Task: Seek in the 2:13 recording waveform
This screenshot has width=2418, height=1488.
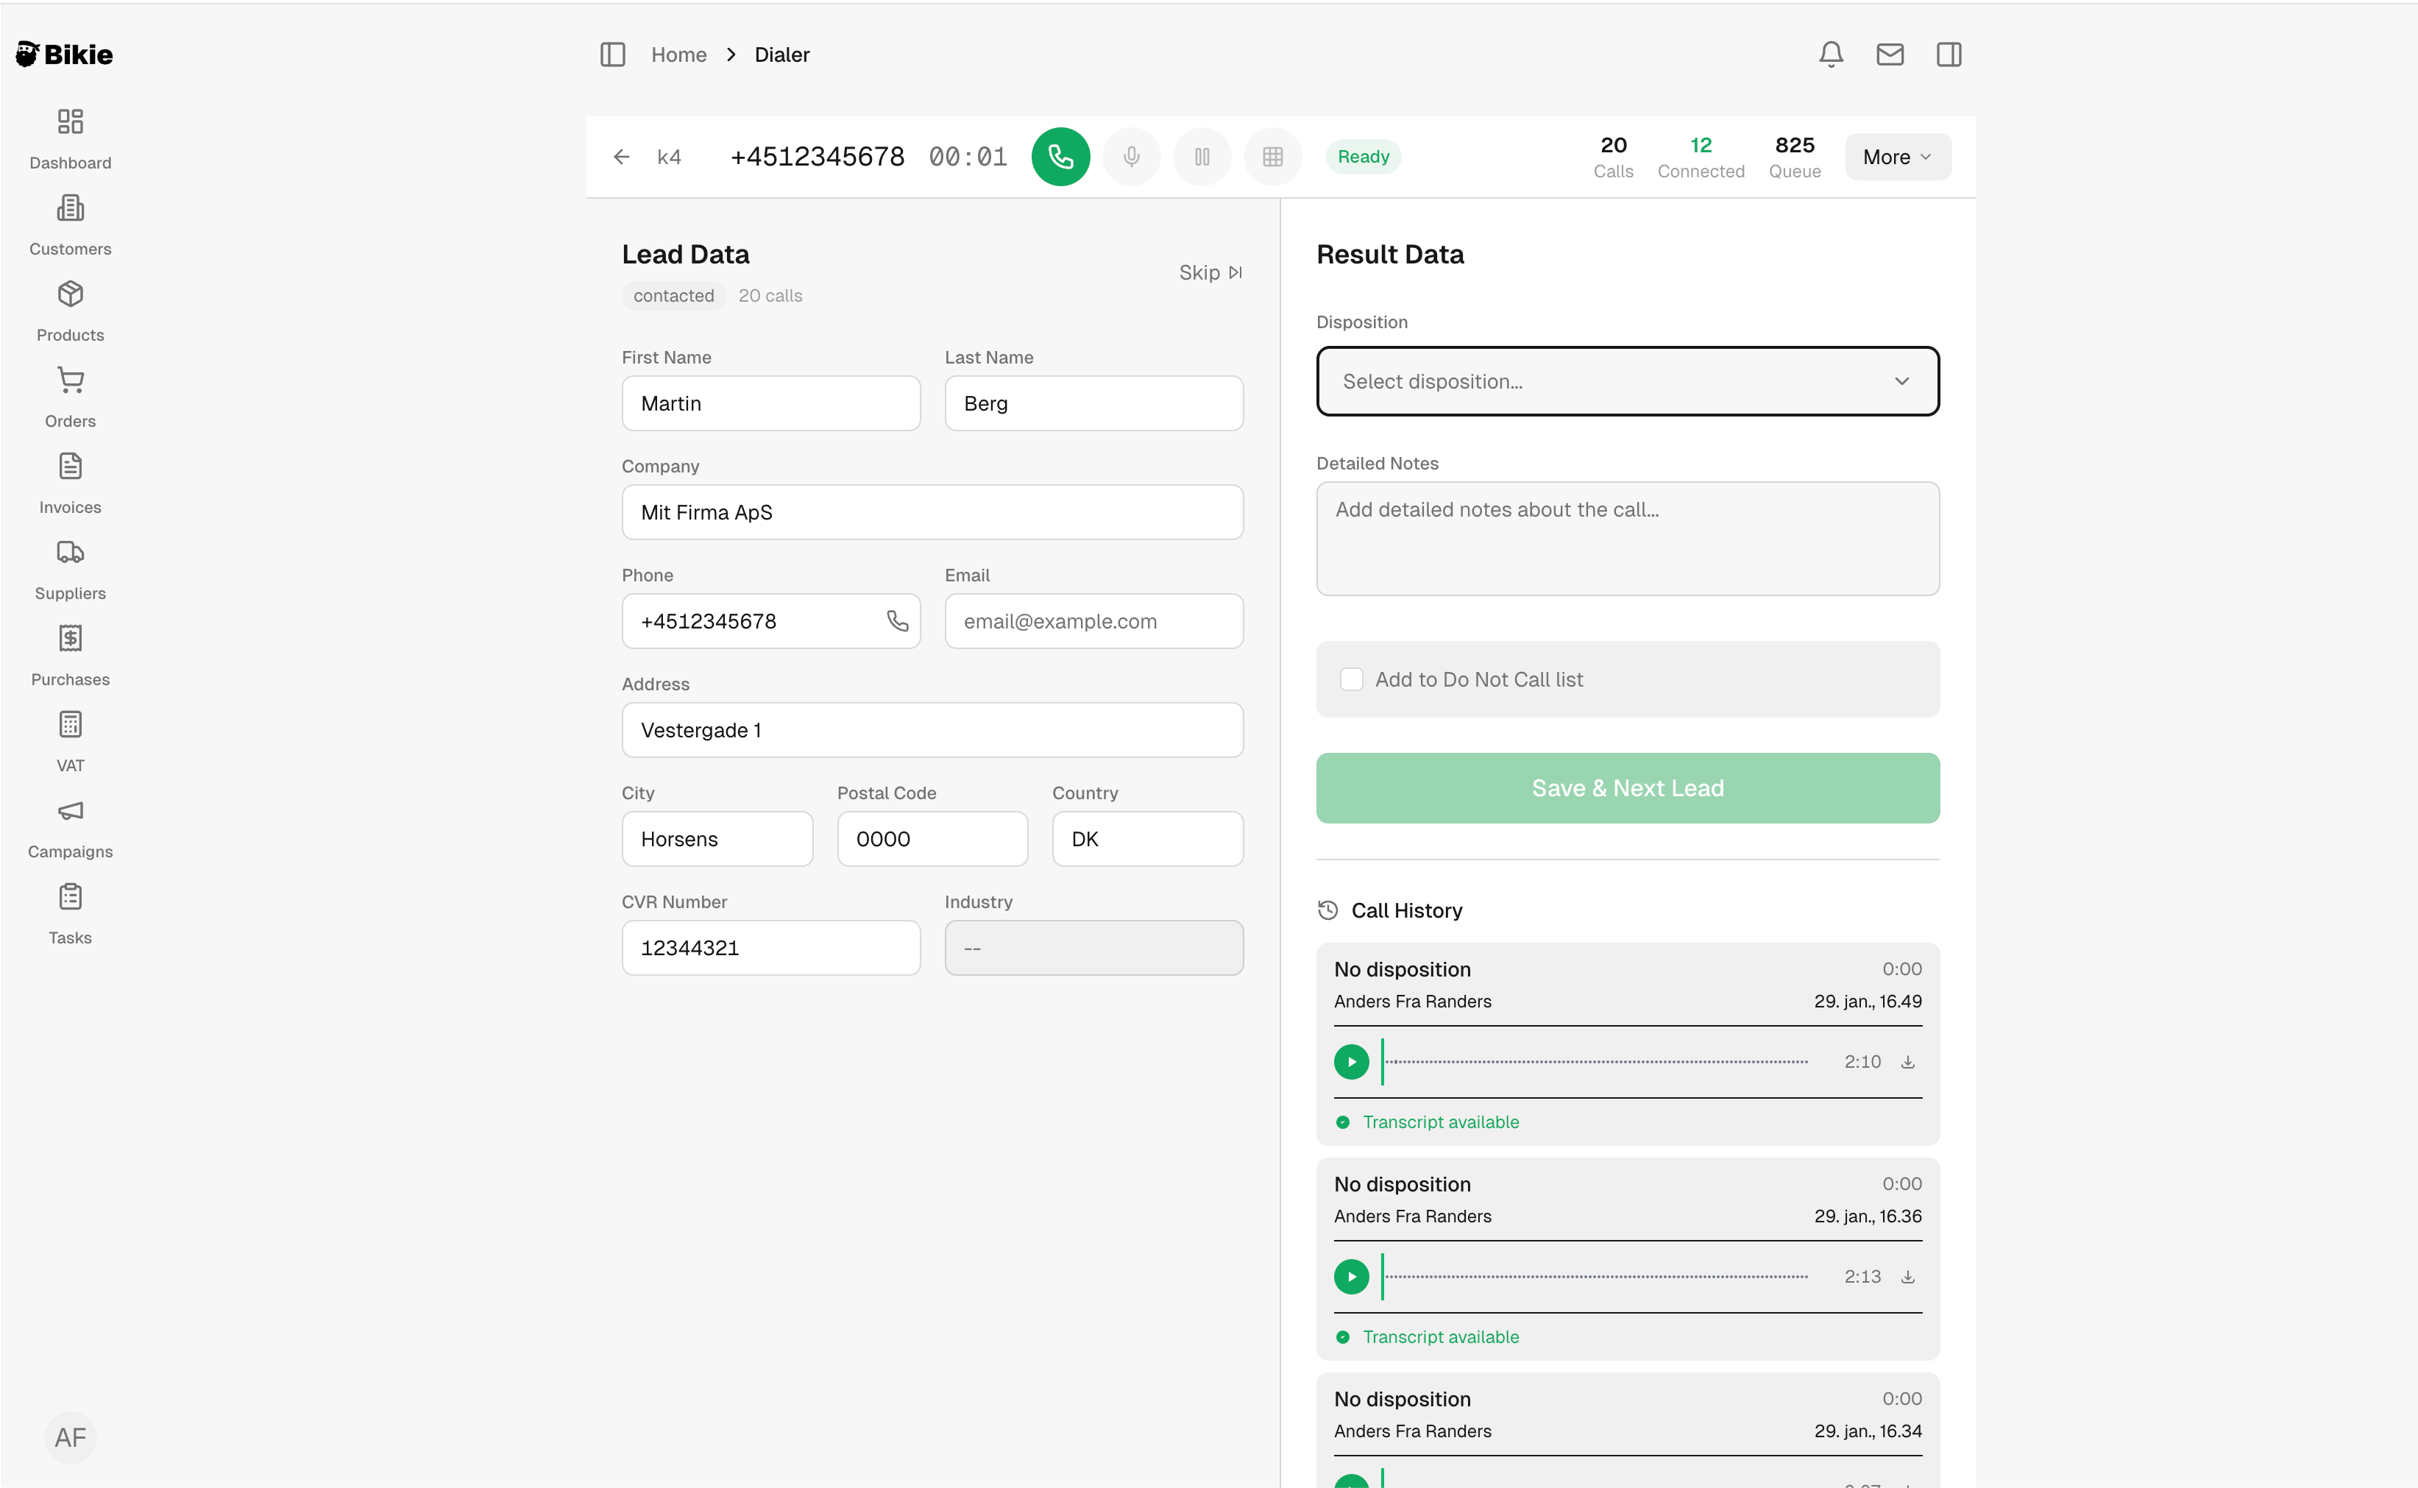Action: coord(1595,1276)
